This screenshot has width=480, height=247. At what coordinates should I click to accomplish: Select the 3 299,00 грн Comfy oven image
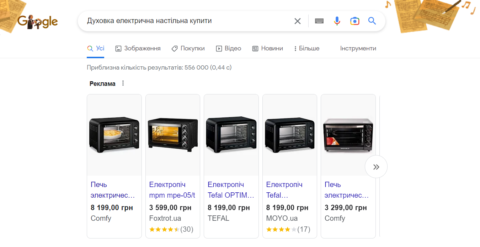point(348,135)
